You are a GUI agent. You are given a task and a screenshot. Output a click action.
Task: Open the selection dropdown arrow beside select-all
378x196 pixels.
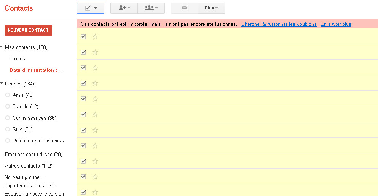(96, 8)
